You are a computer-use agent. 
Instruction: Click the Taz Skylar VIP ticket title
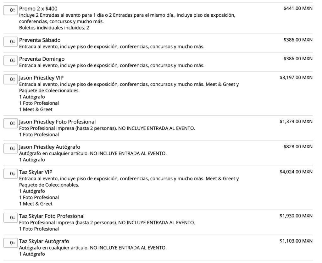(36, 172)
